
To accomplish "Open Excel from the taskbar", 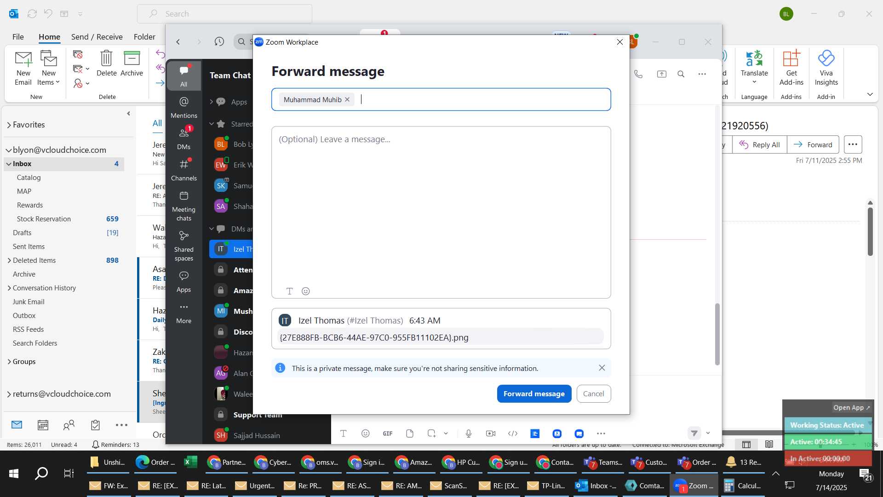I will click(x=190, y=462).
